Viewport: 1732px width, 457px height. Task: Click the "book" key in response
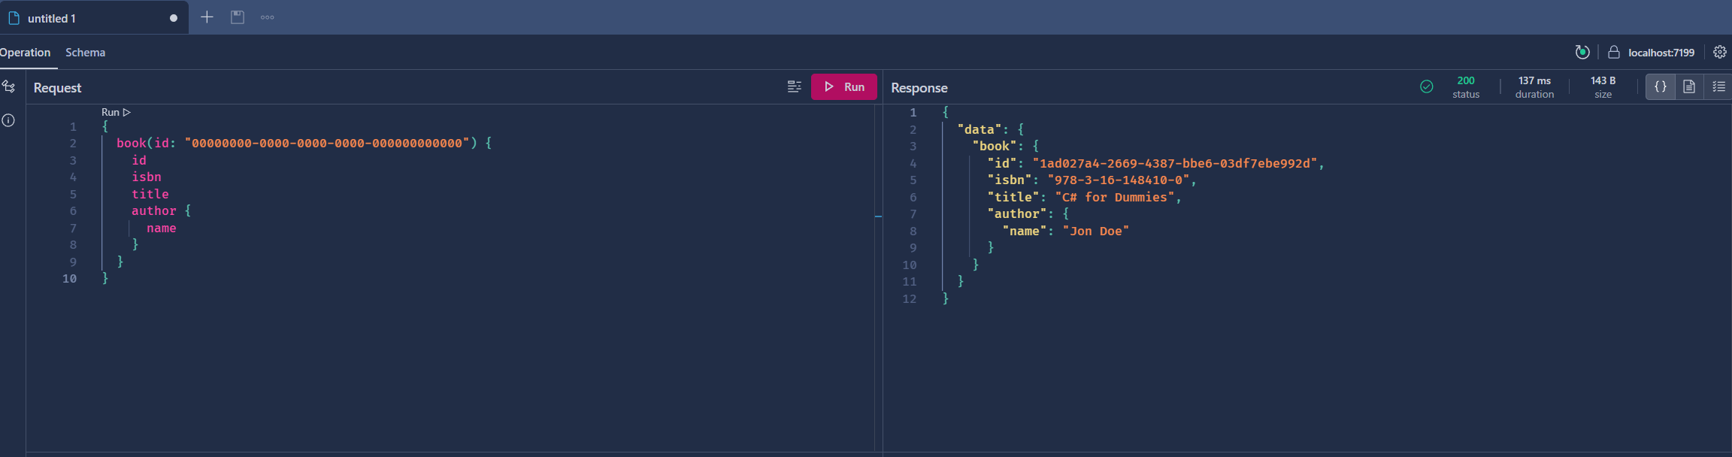(995, 146)
